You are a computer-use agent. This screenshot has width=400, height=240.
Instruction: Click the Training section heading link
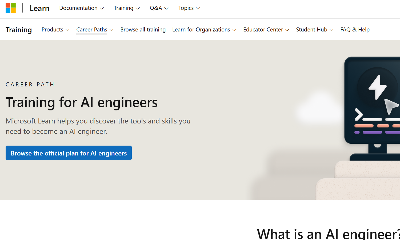pyautogui.click(x=19, y=30)
